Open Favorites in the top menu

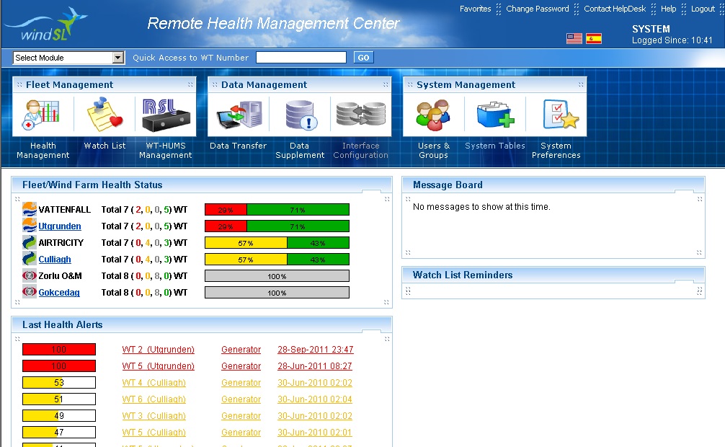(x=476, y=9)
